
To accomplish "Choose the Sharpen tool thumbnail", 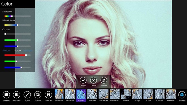I will (92, 94).
